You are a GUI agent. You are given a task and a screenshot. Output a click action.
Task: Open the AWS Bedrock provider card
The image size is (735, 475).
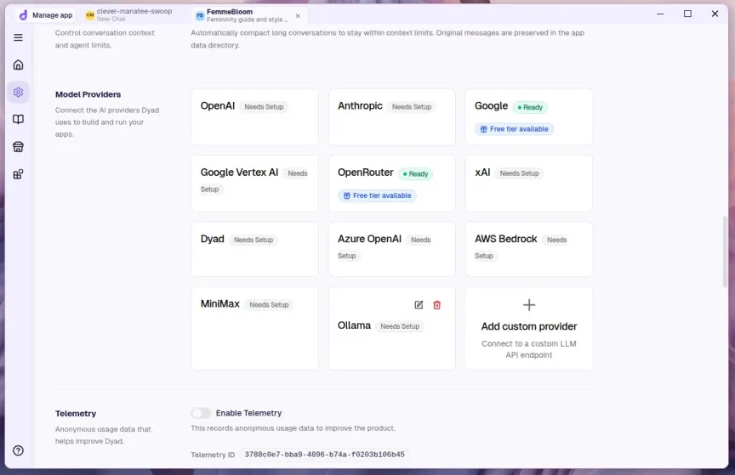(529, 249)
